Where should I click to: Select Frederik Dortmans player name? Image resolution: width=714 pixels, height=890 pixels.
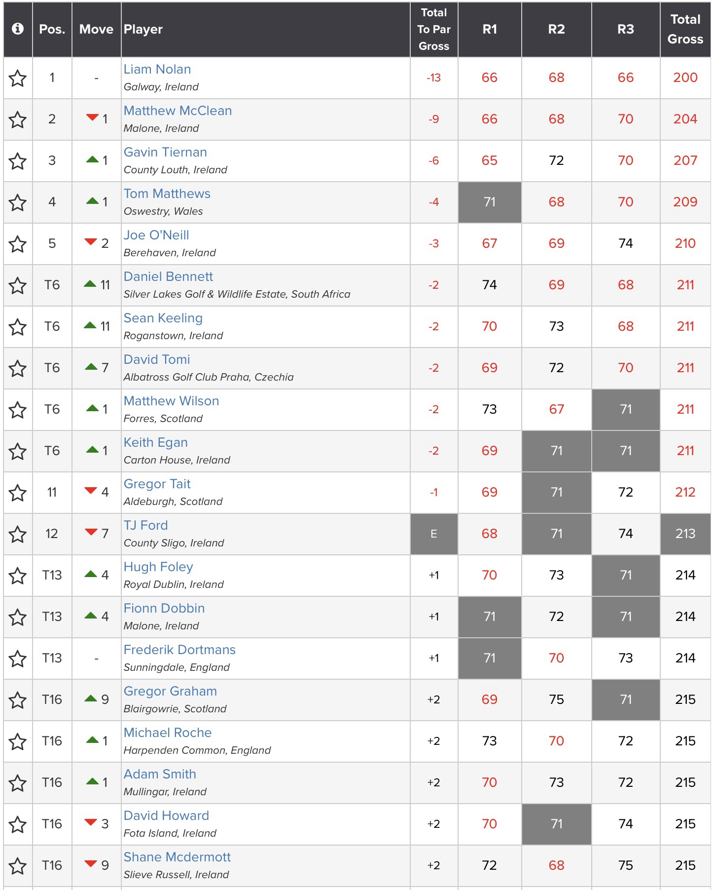pos(179,650)
